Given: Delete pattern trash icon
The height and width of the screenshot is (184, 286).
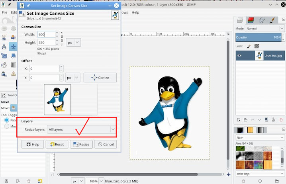Looking at the screenshot, I should pyautogui.click(x=243, y=181).
